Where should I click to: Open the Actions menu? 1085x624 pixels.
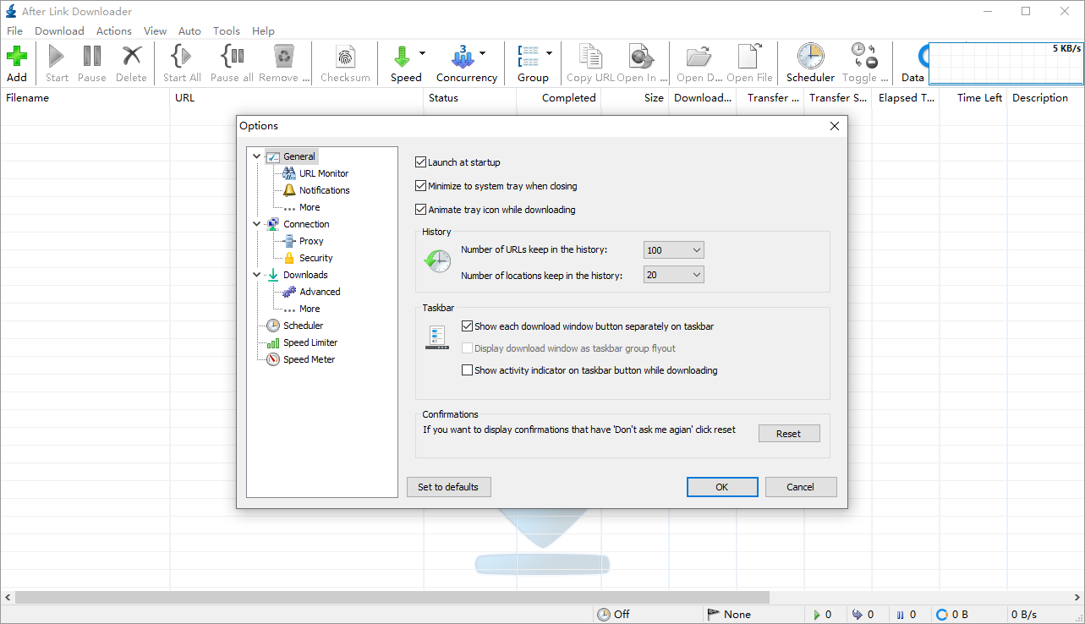(114, 30)
